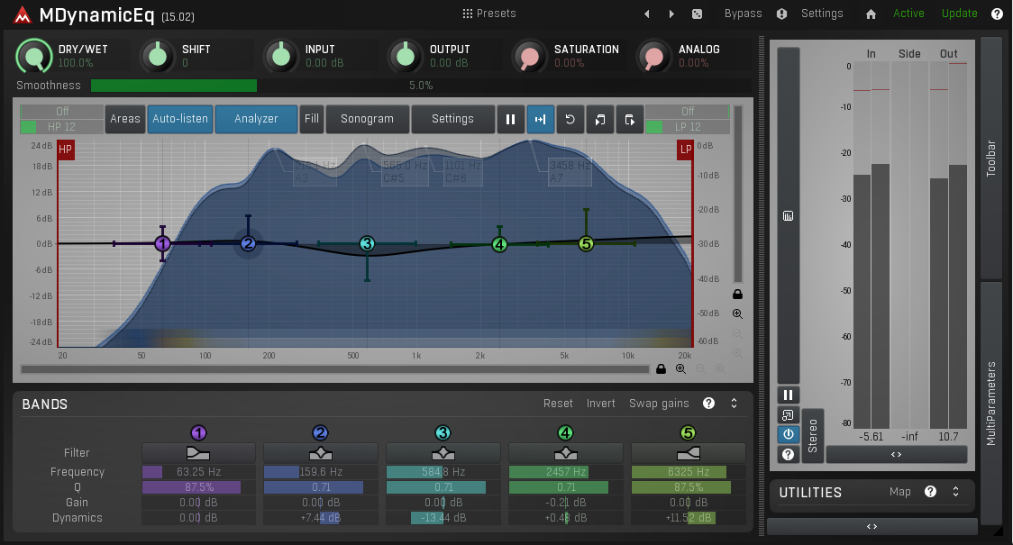This screenshot has height=545, width=1013.
Task: Select band 4 node in the graph
Action: pyautogui.click(x=499, y=245)
